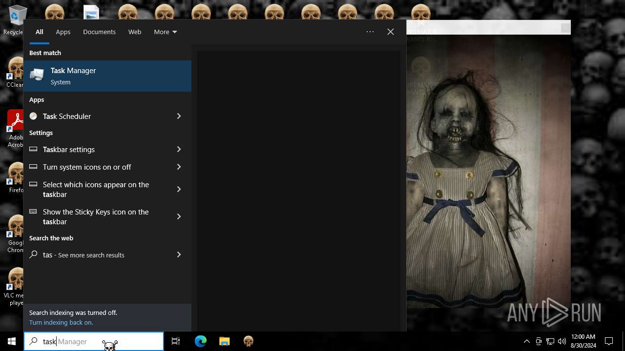Click the creepy doll image window
Image resolution: width=625 pixels, height=351 pixels.
tap(488, 171)
